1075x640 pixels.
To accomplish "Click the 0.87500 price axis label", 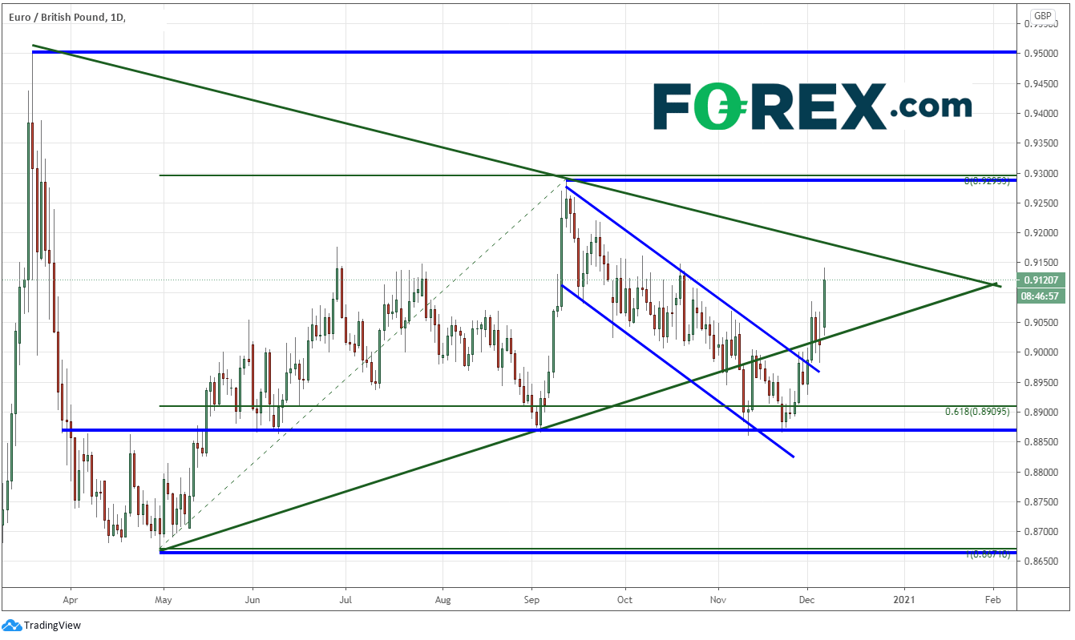I will click(x=1040, y=502).
